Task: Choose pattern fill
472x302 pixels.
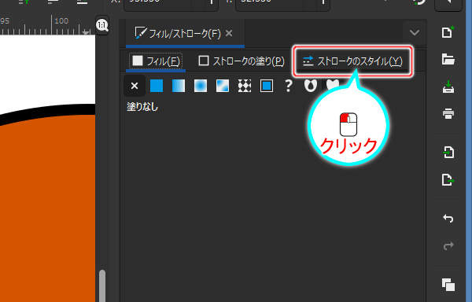Action: pyautogui.click(x=245, y=86)
